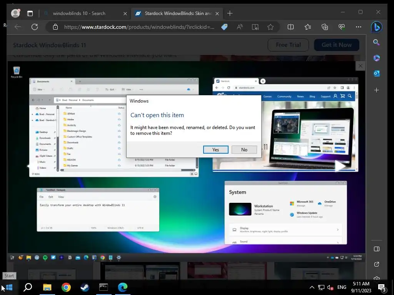Image resolution: width=394 pixels, height=295 pixels.
Task: Open the network status tray icon
Action: coord(321,287)
